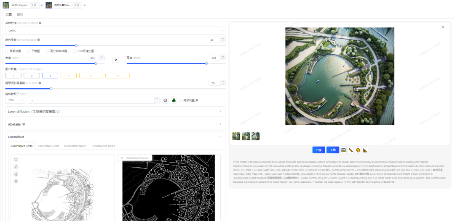Show help for Sampling Steps
Screen dimensions: 455x221
coord(39,40)
